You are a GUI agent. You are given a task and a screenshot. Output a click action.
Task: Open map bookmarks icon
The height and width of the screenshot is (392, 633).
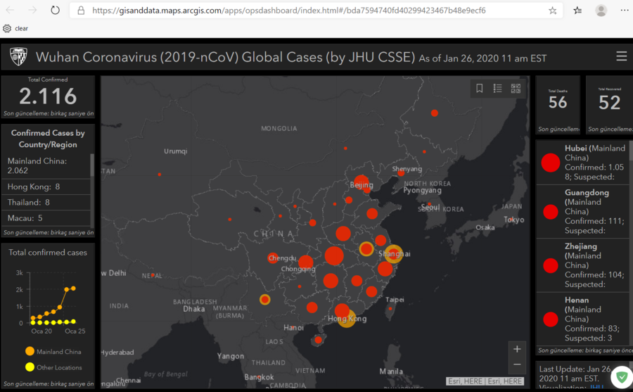[x=480, y=88]
